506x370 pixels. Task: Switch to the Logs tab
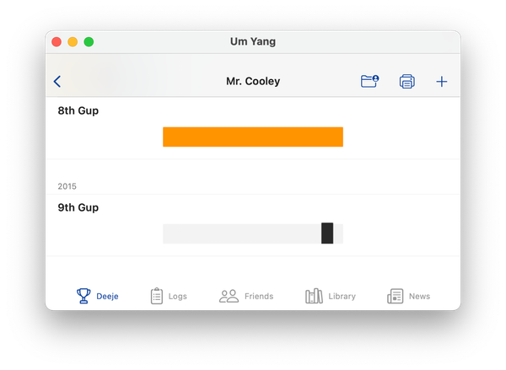177,296
